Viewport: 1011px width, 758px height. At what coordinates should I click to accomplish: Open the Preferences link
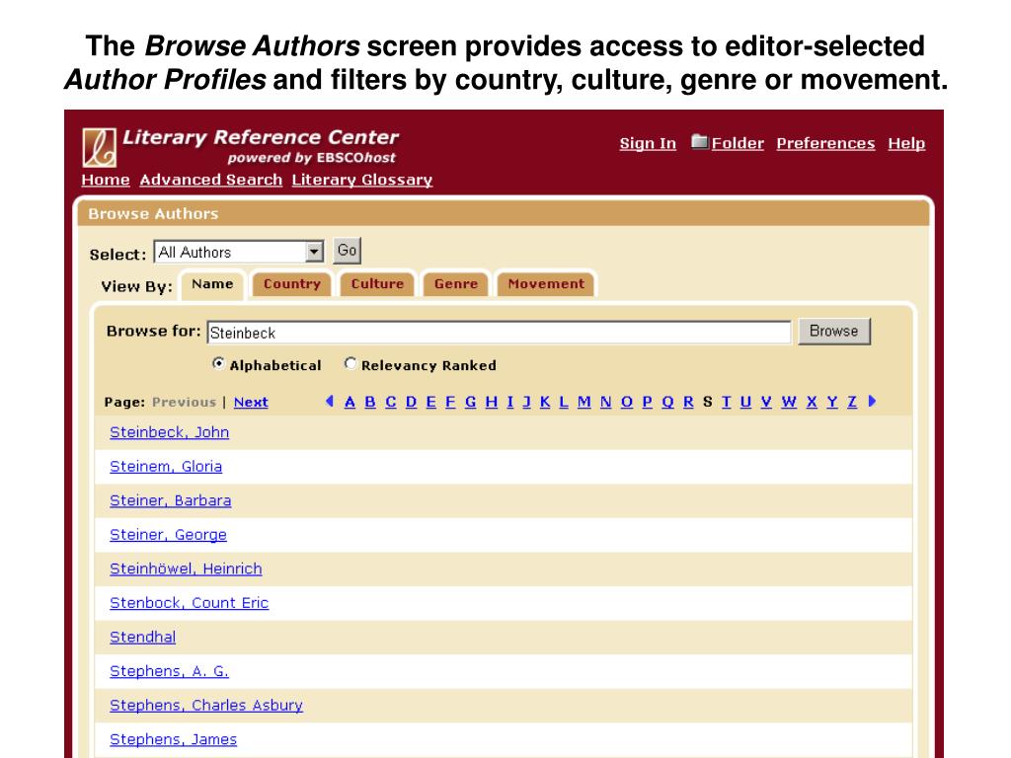tap(825, 143)
